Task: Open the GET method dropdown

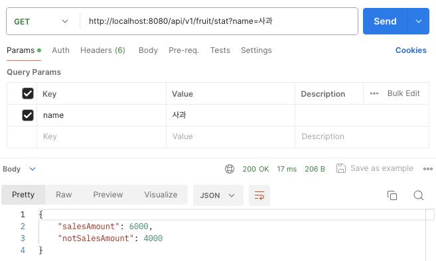Action: click(41, 21)
